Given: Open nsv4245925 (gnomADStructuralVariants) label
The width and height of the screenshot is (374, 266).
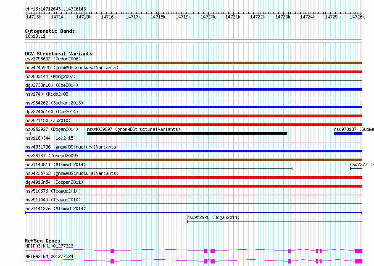Looking at the screenshot, I should click(72, 68).
